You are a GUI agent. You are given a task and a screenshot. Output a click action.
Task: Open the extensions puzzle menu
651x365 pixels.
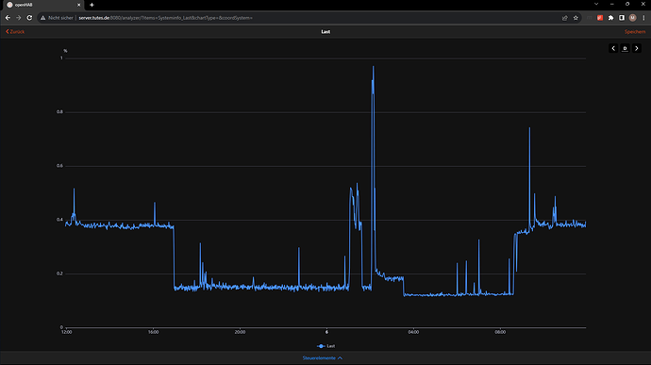tap(610, 18)
